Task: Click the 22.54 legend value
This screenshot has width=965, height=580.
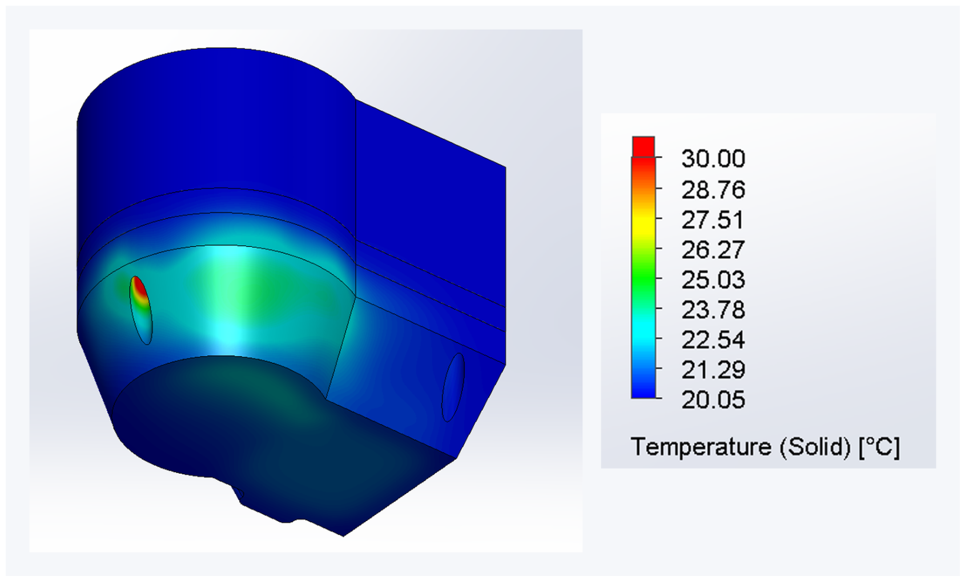Action: pos(713,340)
